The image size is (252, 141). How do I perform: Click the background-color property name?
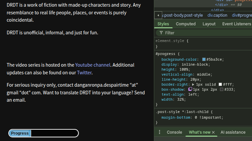click(179, 60)
